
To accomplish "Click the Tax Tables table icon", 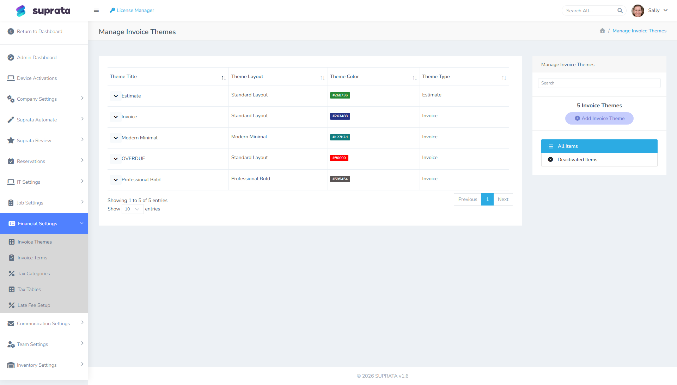I will [12, 289].
